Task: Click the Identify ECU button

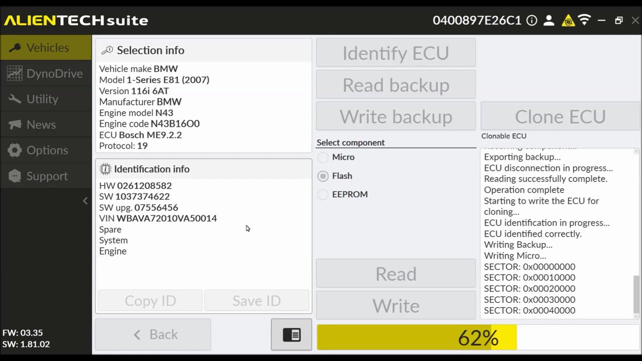Action: coord(396,53)
